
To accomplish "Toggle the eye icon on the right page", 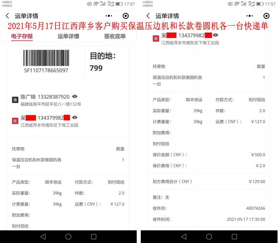I will tap(215, 35).
